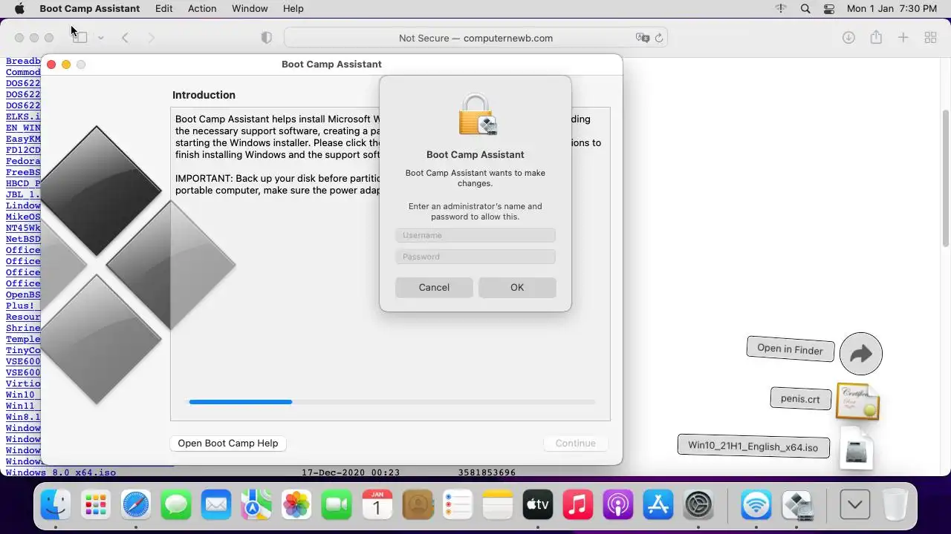
Task: Open Reminders from the Dock
Action: point(458,505)
